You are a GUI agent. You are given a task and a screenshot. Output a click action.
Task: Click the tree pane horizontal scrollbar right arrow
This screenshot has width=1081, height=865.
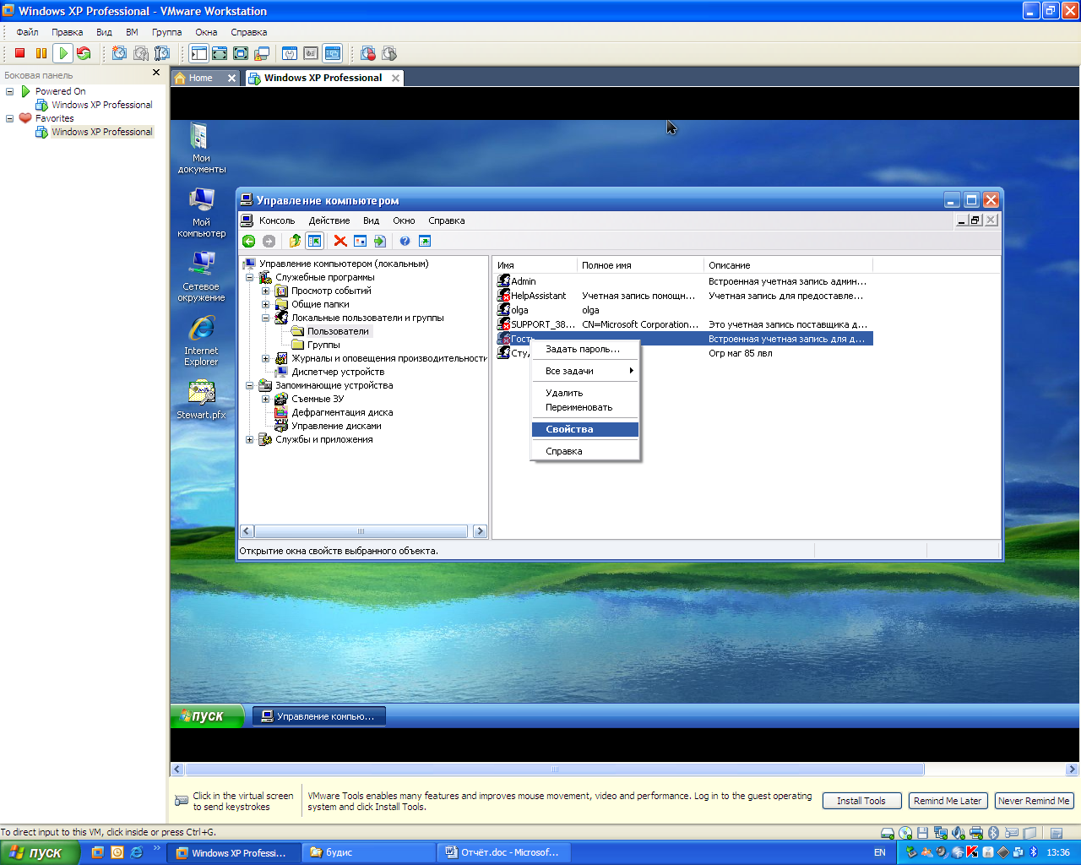[480, 531]
